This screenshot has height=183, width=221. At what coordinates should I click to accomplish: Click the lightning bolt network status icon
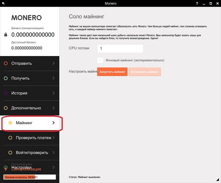click(6, 168)
